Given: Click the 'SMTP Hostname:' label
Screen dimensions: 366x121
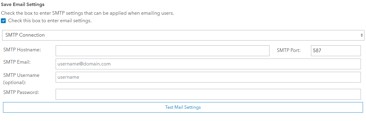Looking at the screenshot, I should click(x=22, y=50).
